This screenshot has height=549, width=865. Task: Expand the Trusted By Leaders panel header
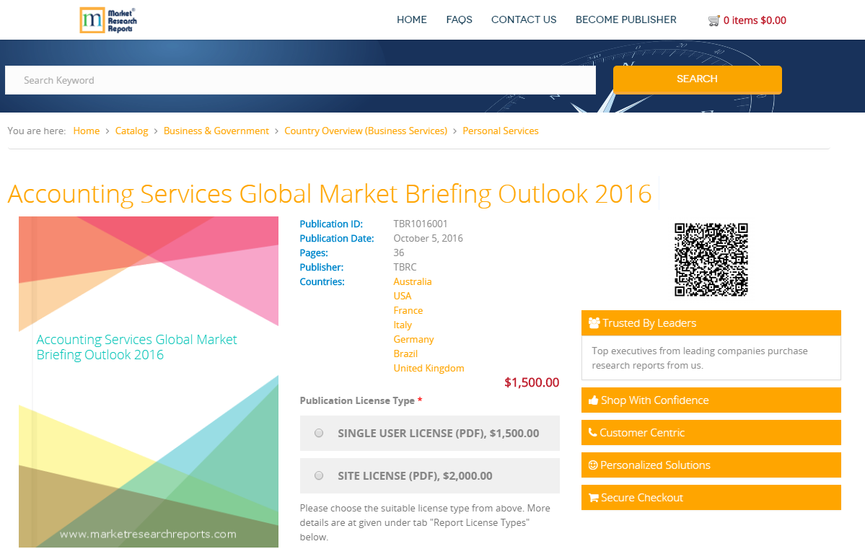(x=711, y=322)
